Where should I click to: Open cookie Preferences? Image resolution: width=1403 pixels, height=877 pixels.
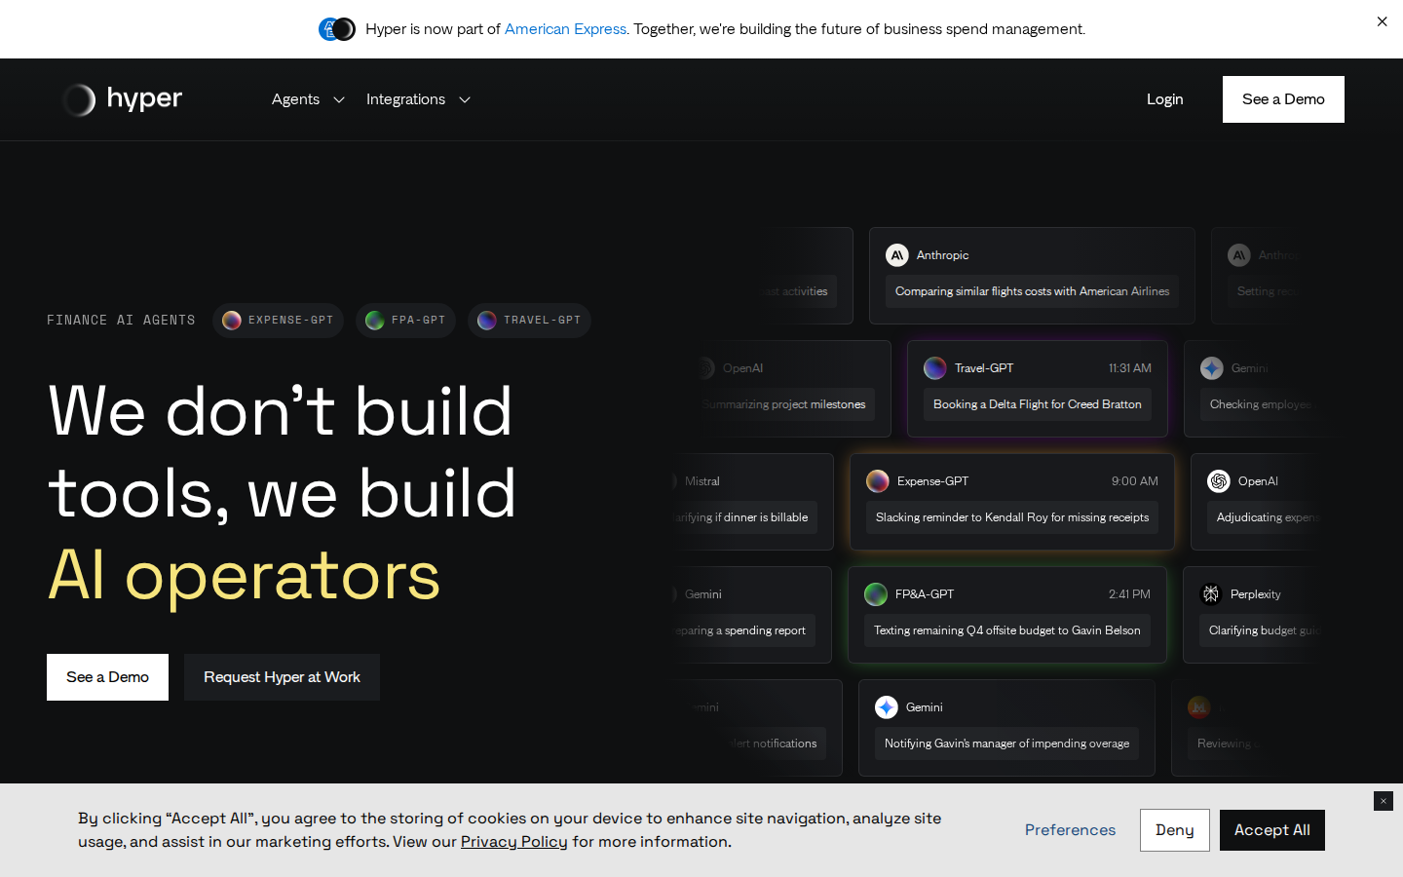point(1070,830)
